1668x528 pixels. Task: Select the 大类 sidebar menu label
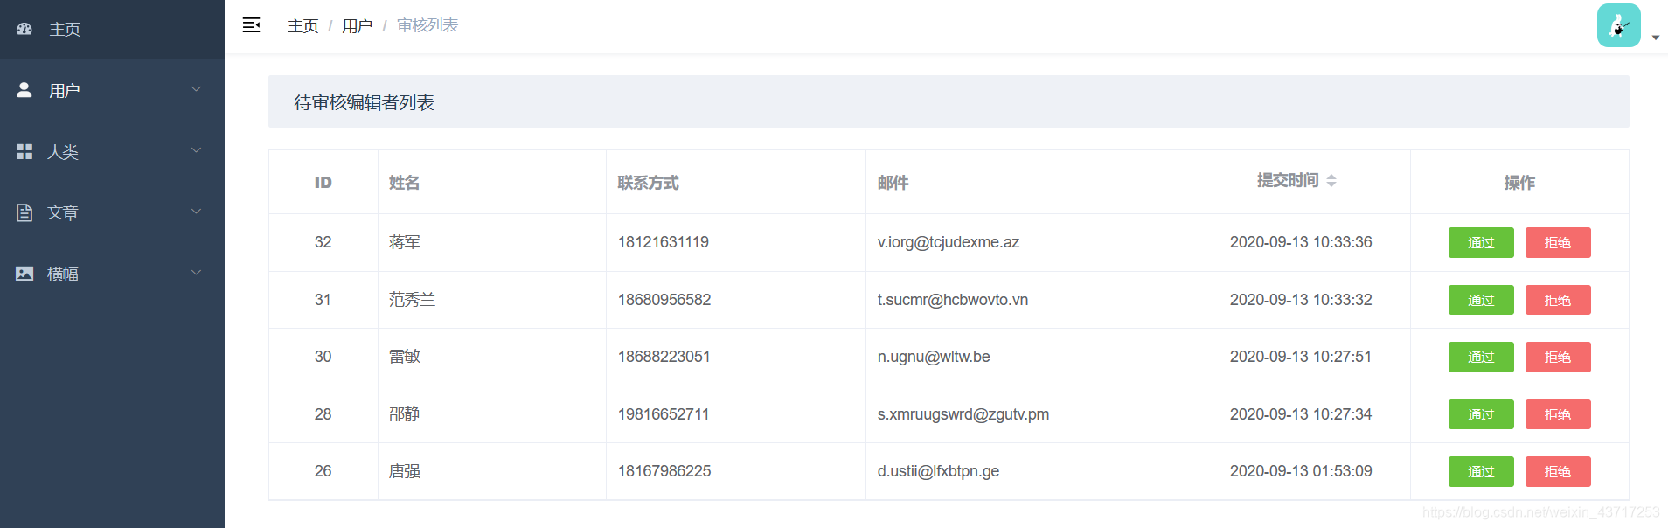[x=63, y=152]
